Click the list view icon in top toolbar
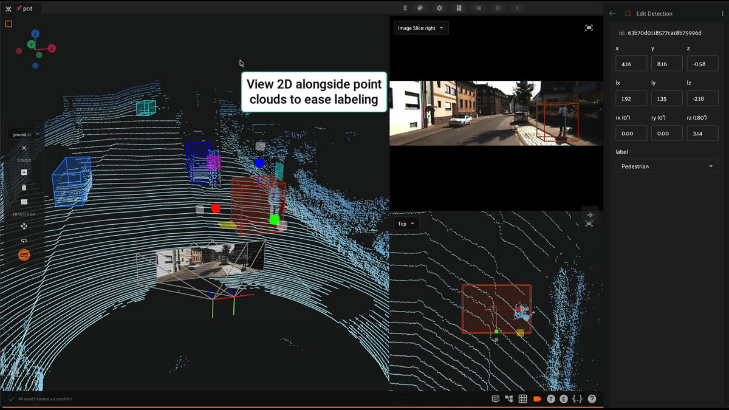729x410 pixels. (479, 8)
